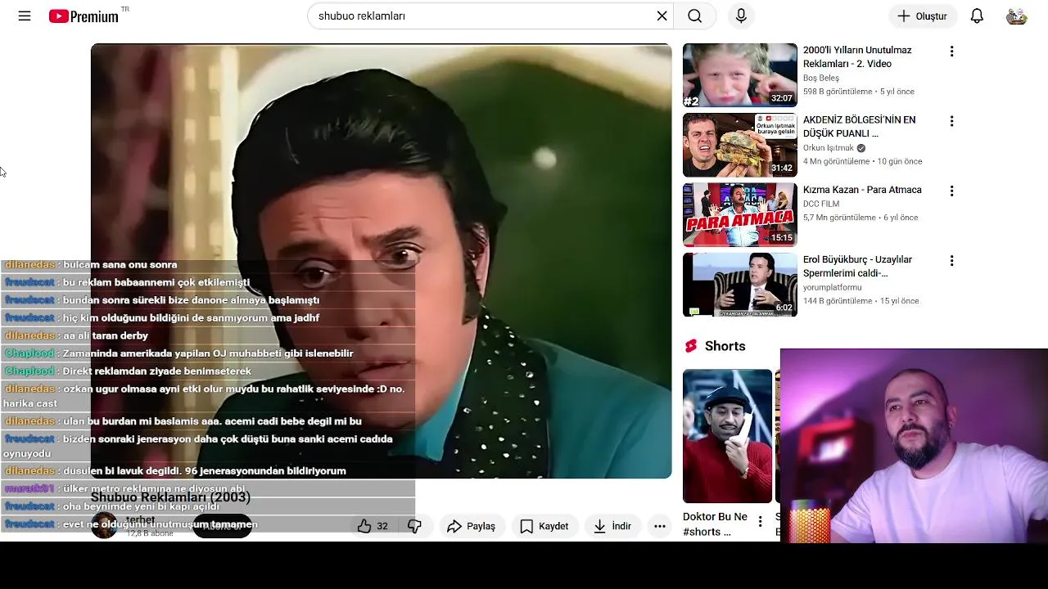Save video with Kaydet button
This screenshot has width=1048, height=589.
pyautogui.click(x=544, y=526)
